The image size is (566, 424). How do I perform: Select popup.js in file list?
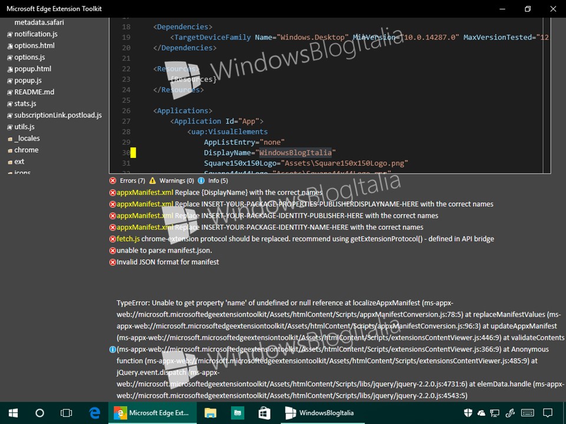[25, 81]
